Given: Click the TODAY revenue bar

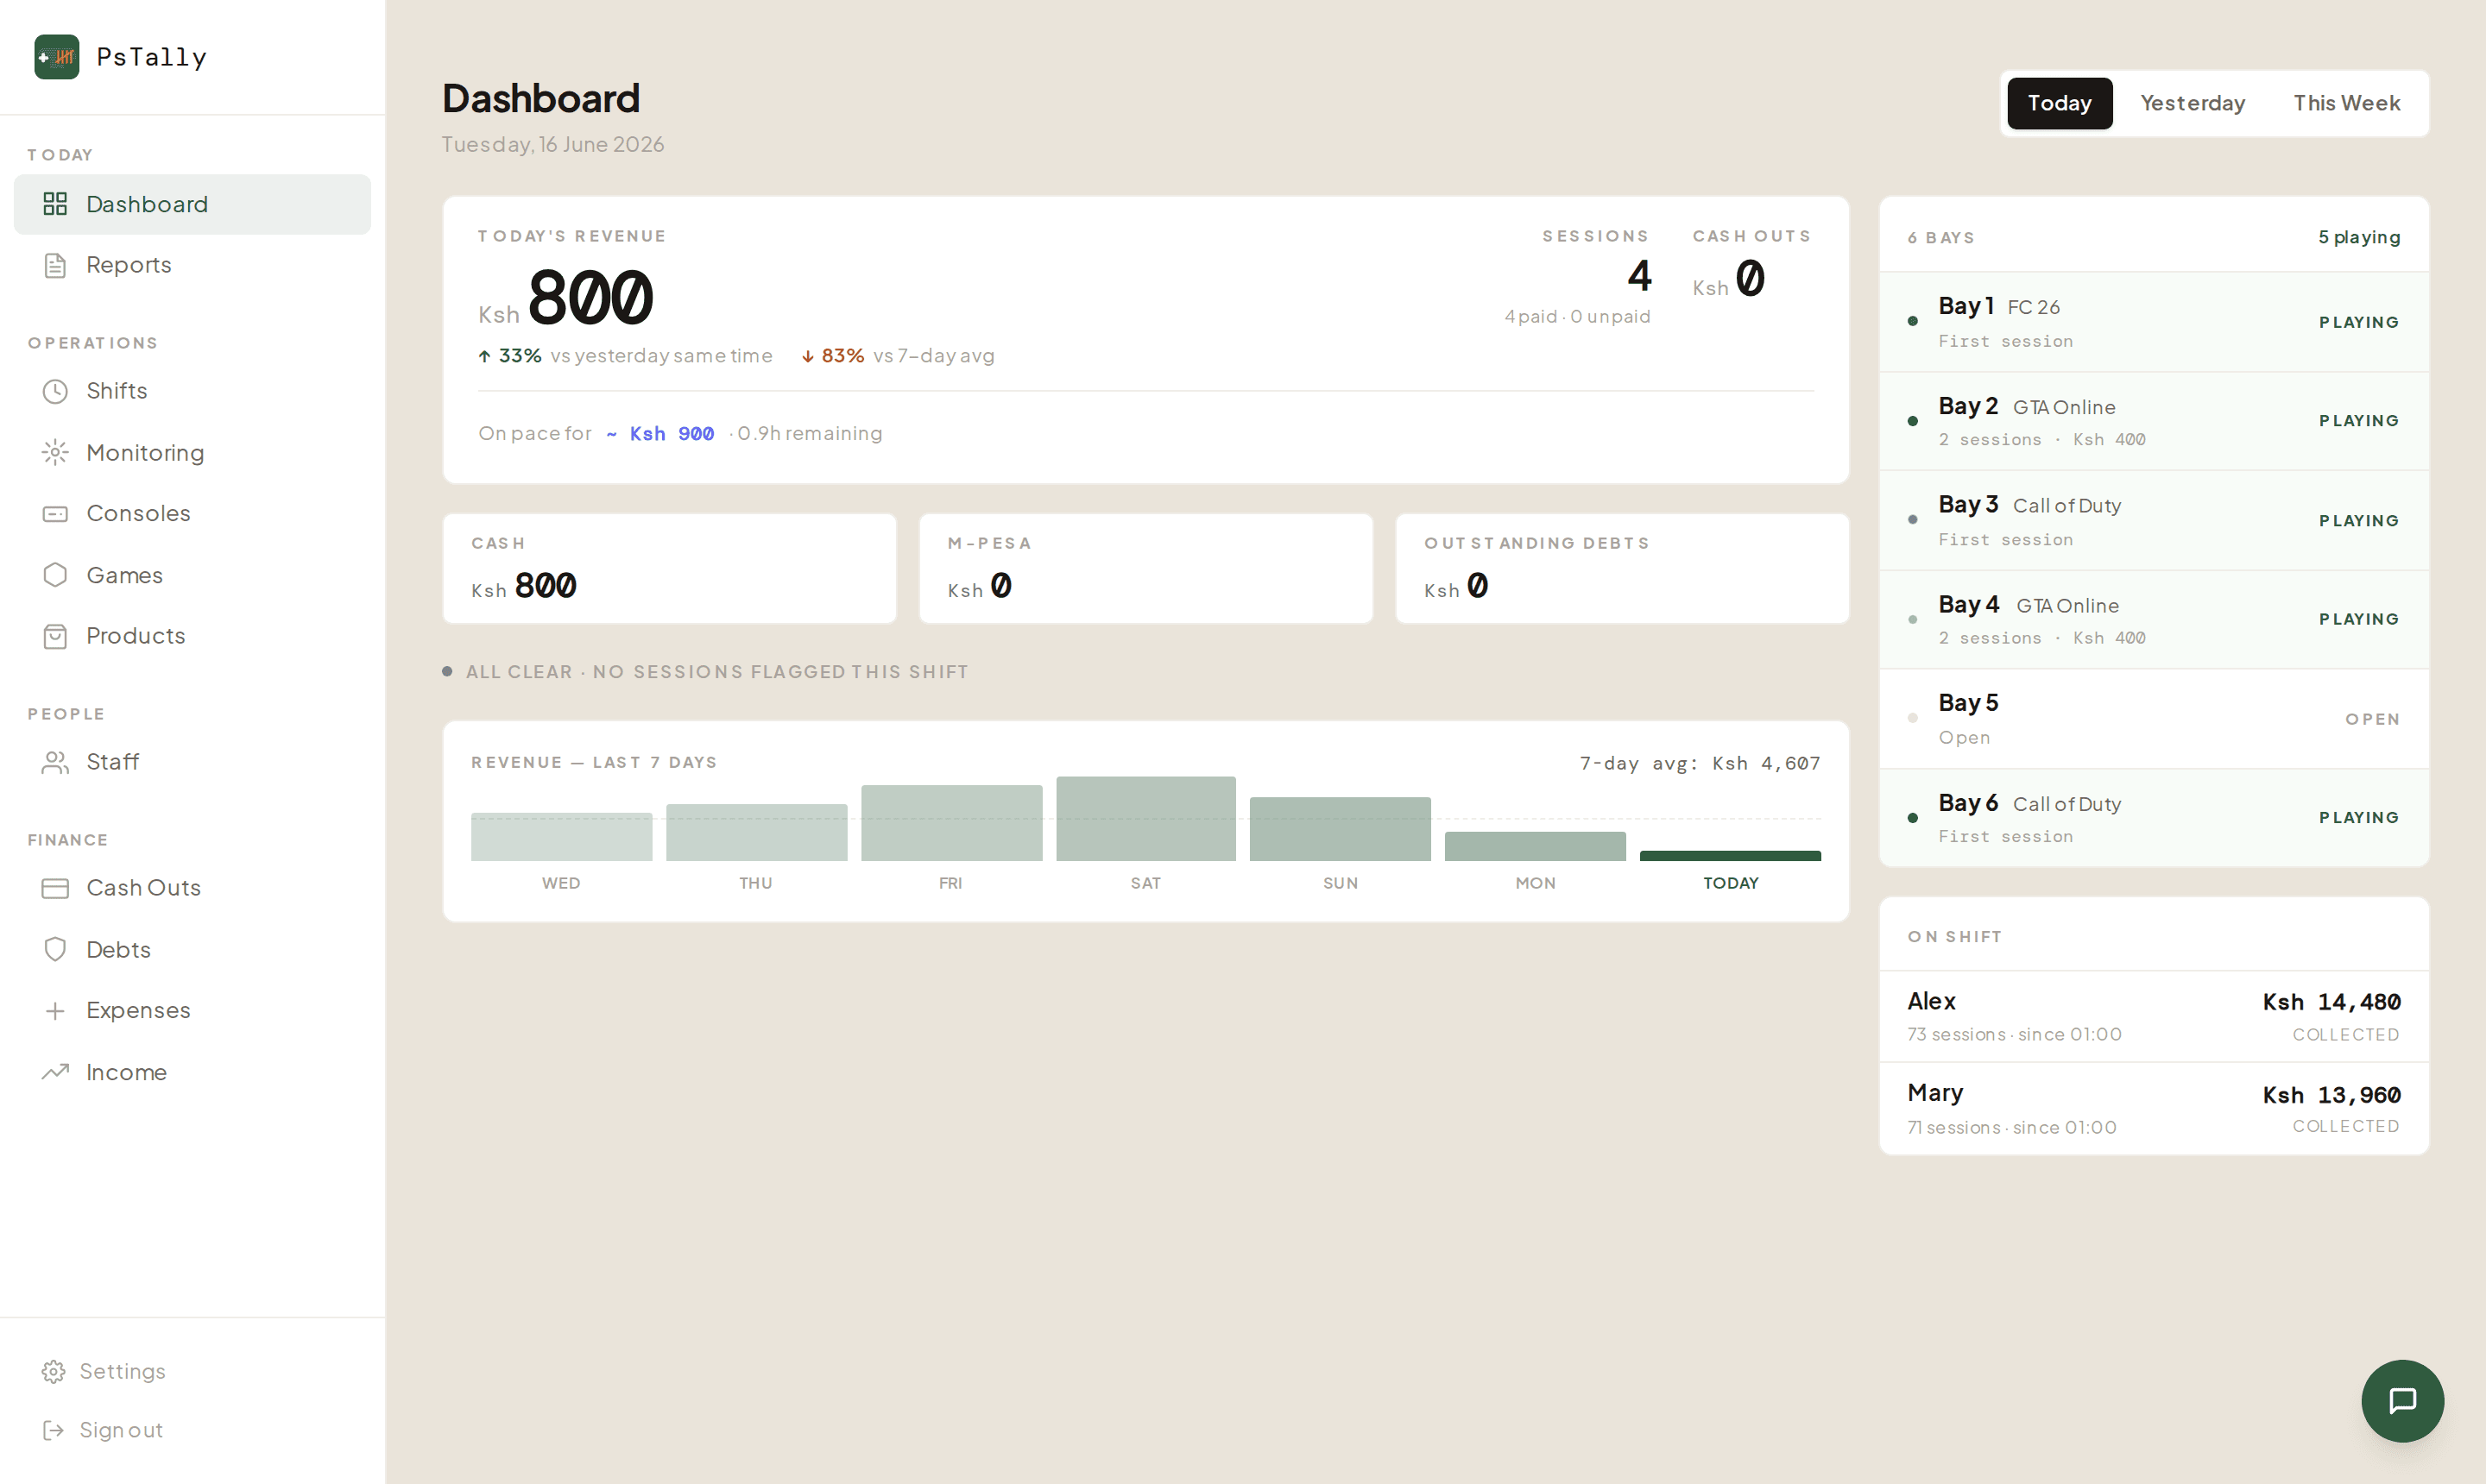Looking at the screenshot, I should pos(1730,856).
